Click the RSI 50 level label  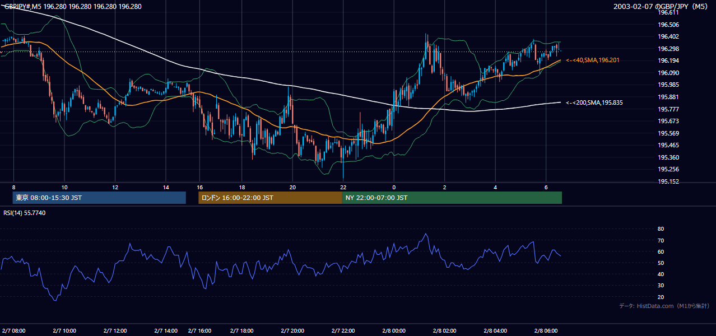point(661,263)
